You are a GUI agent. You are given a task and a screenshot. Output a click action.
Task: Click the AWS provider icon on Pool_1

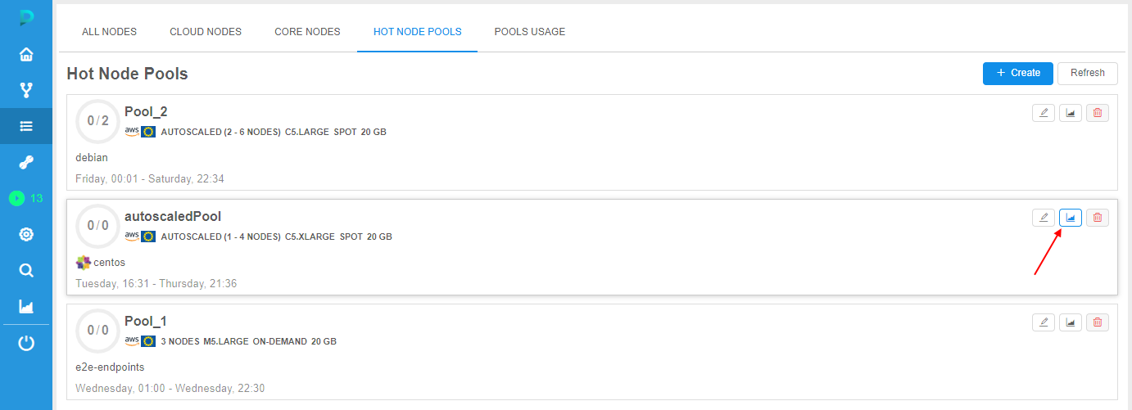click(131, 340)
